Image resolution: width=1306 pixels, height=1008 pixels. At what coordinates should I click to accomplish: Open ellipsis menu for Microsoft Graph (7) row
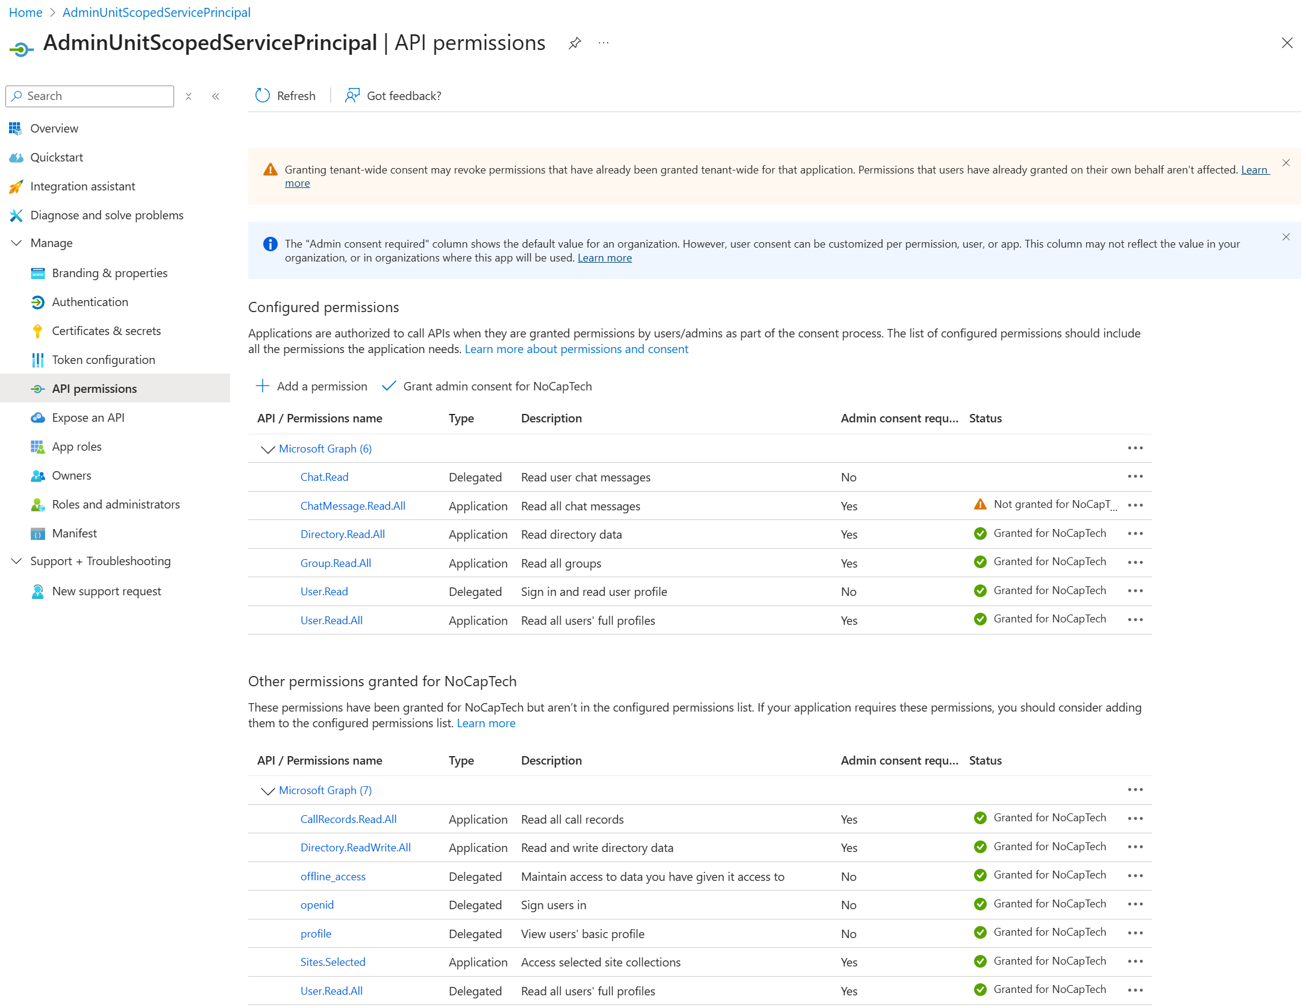pyautogui.click(x=1136, y=790)
